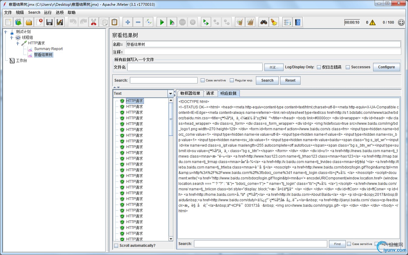The height and width of the screenshot is (255, 408).
Task: Click the Configure button
Action: 387,67
